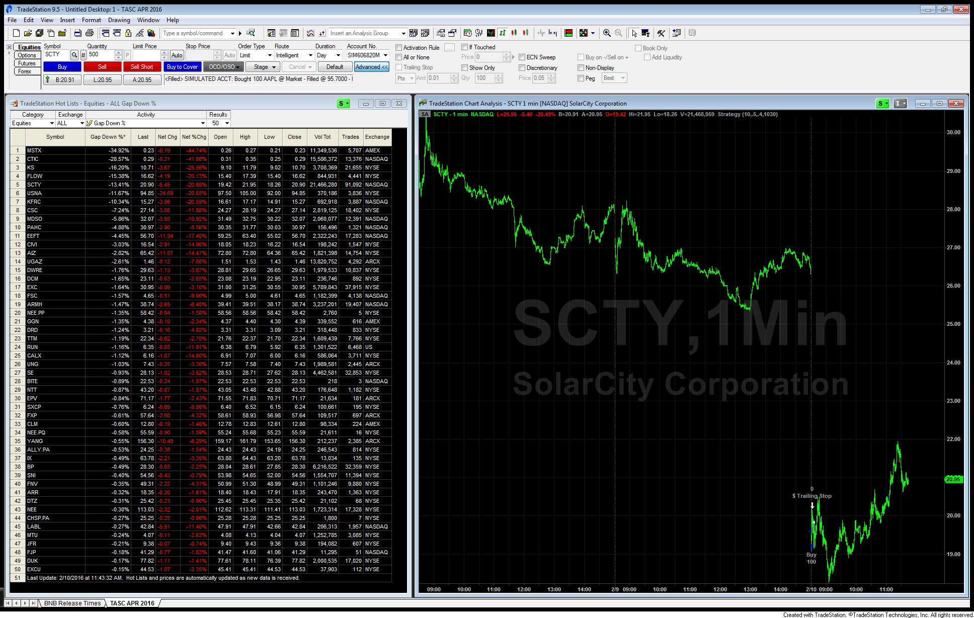Viewport: 974px width, 618px height.
Task: Click the symbol lookup magnifier next to SCTY
Action: (x=74, y=55)
